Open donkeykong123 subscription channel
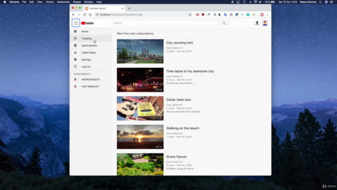The image size is (337, 190). pyautogui.click(x=91, y=79)
